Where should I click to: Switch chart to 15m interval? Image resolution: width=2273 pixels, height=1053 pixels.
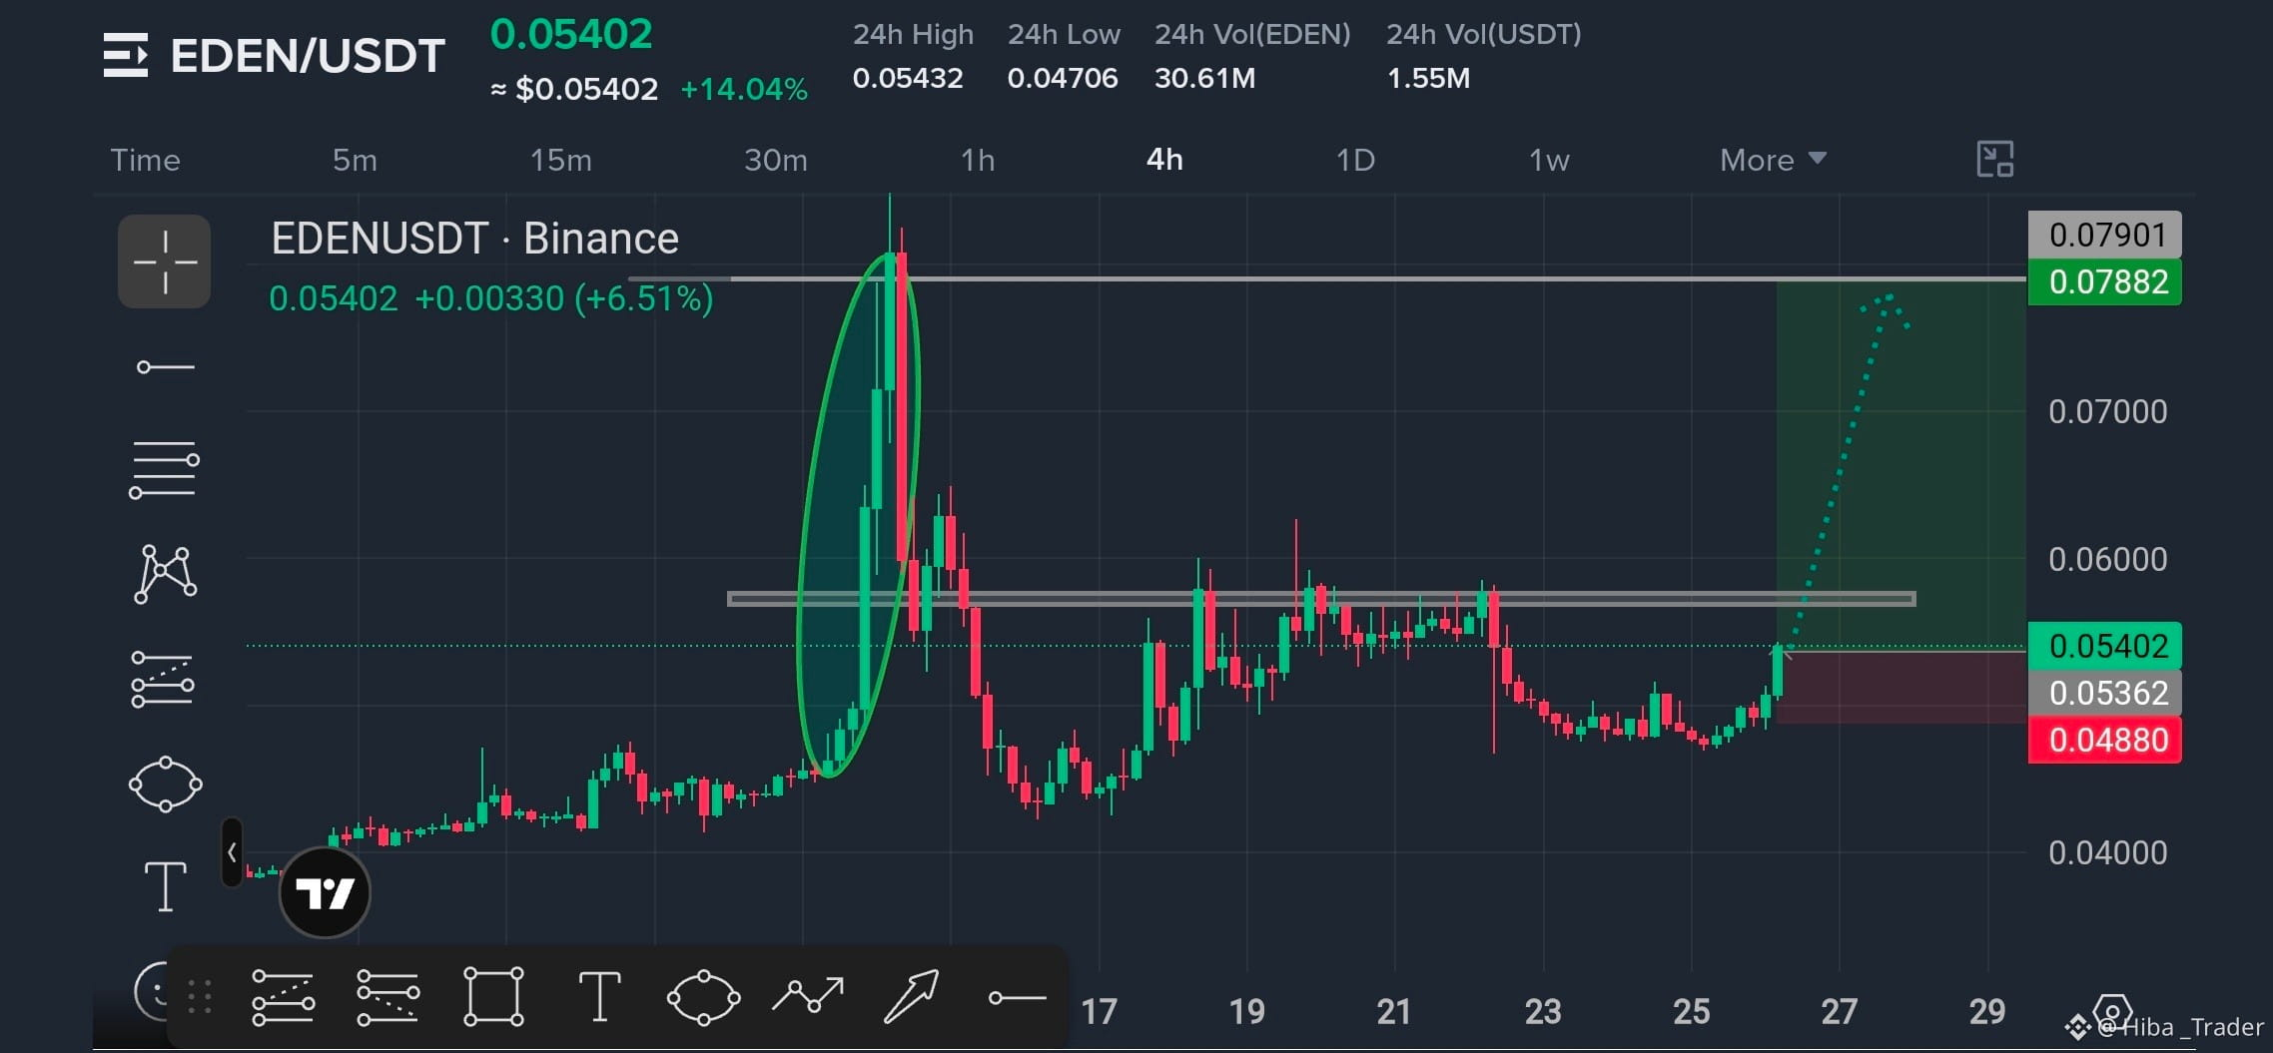pos(560,160)
